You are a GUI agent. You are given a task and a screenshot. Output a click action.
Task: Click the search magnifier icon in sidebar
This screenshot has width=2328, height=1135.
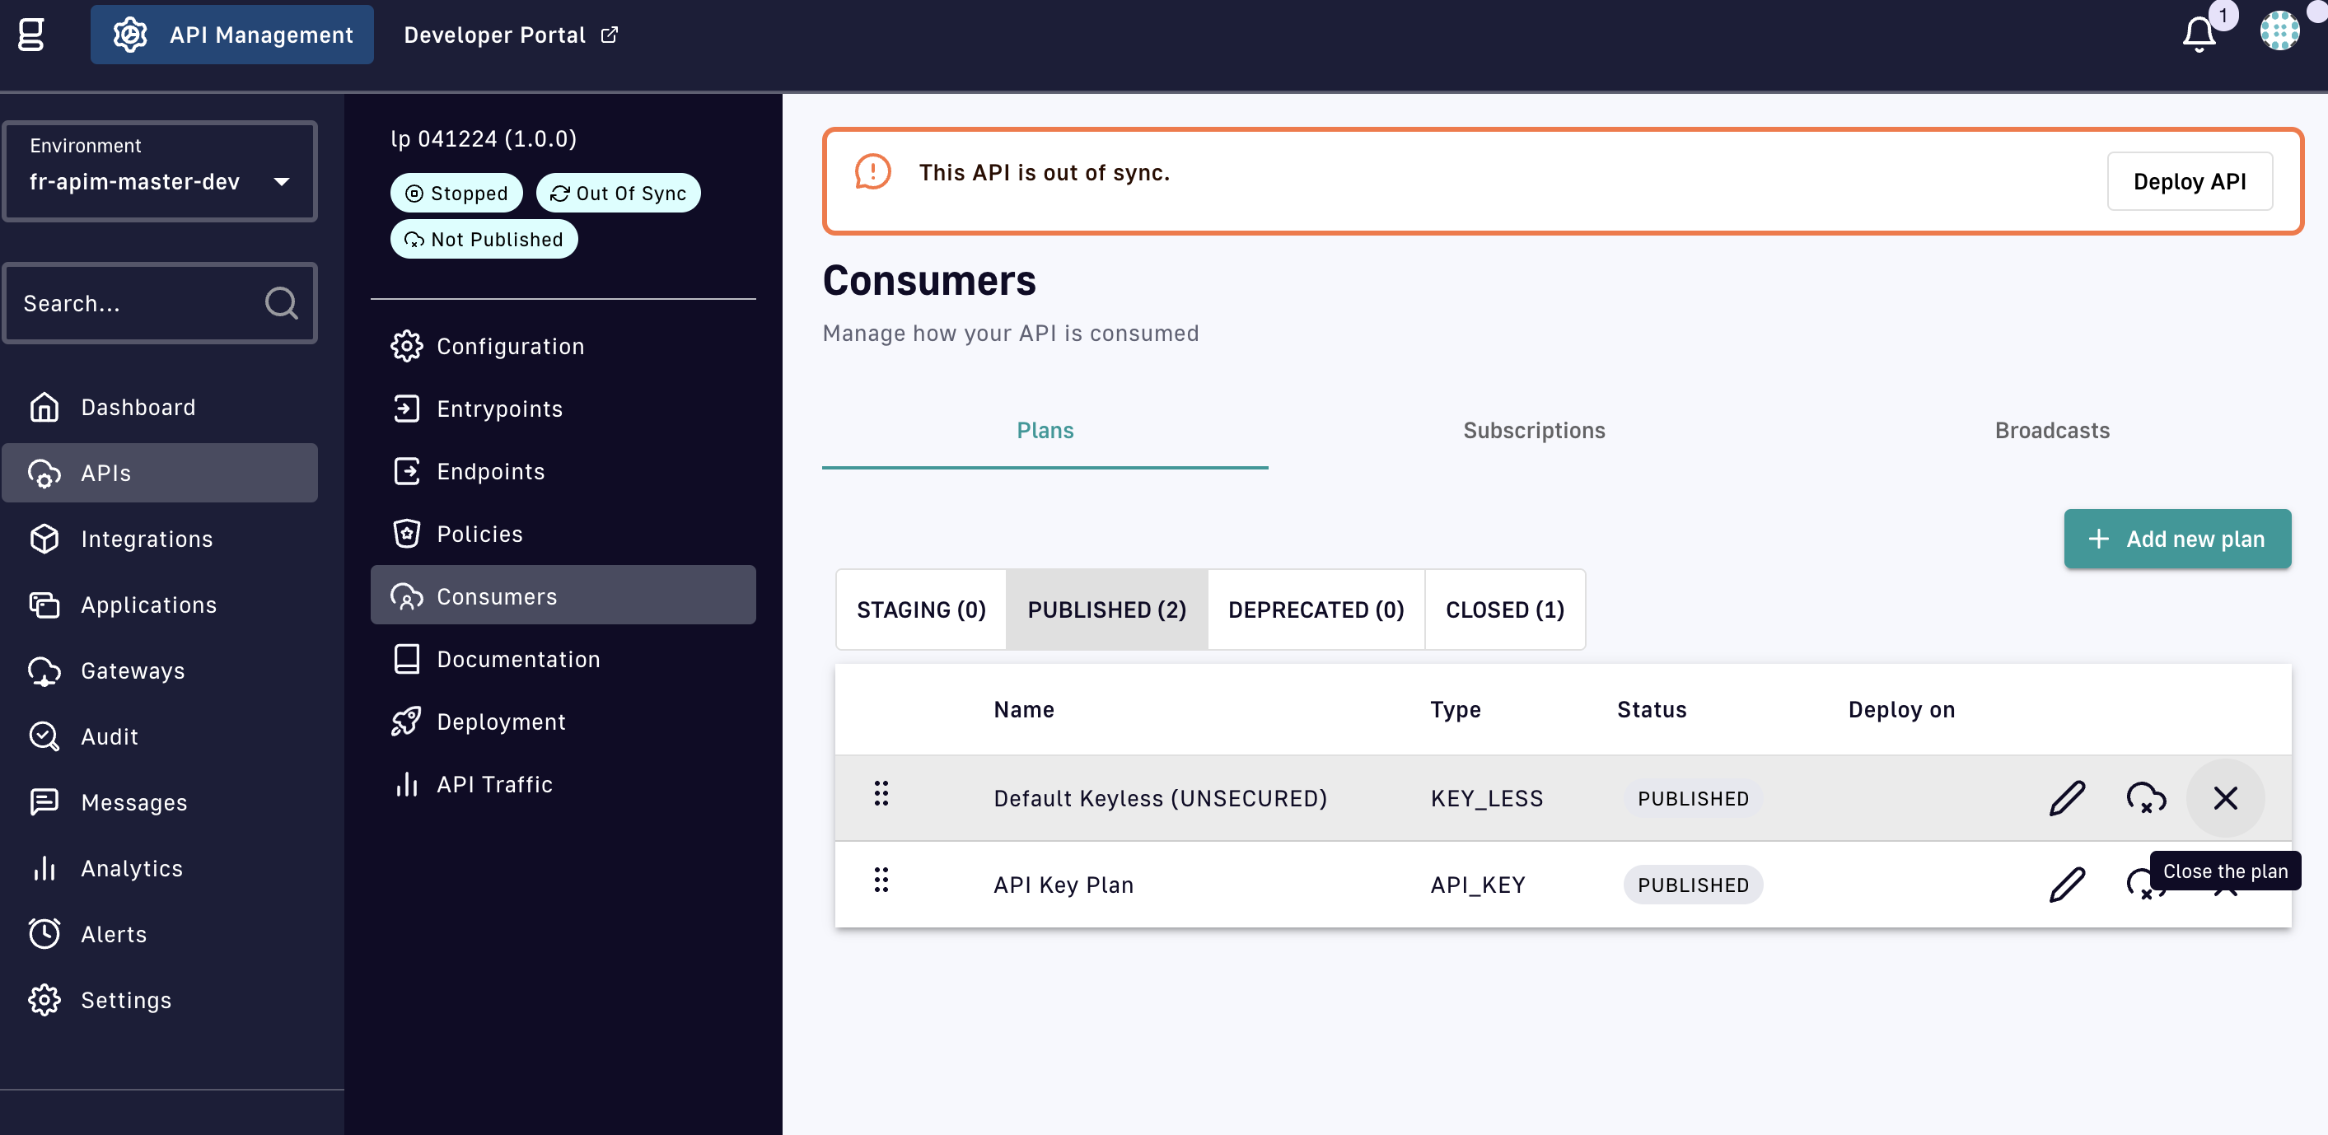pyautogui.click(x=281, y=303)
